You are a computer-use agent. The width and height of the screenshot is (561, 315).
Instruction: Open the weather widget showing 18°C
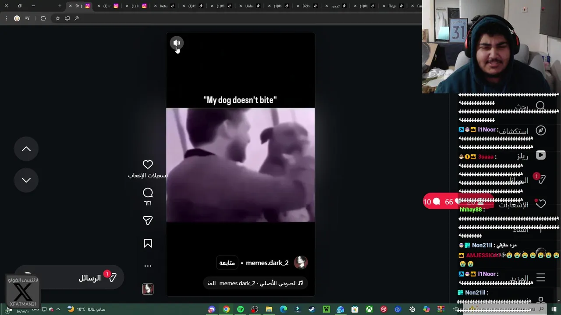(x=86, y=309)
